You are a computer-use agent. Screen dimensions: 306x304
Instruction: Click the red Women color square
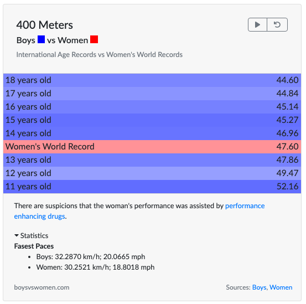tap(94, 39)
